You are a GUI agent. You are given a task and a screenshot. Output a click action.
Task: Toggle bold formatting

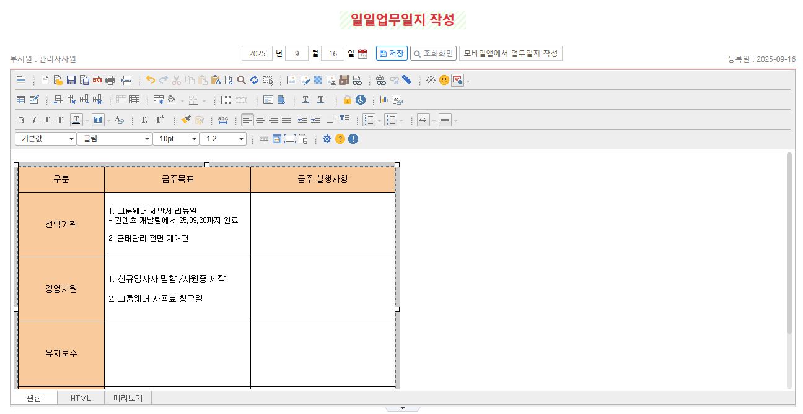pyautogui.click(x=21, y=120)
